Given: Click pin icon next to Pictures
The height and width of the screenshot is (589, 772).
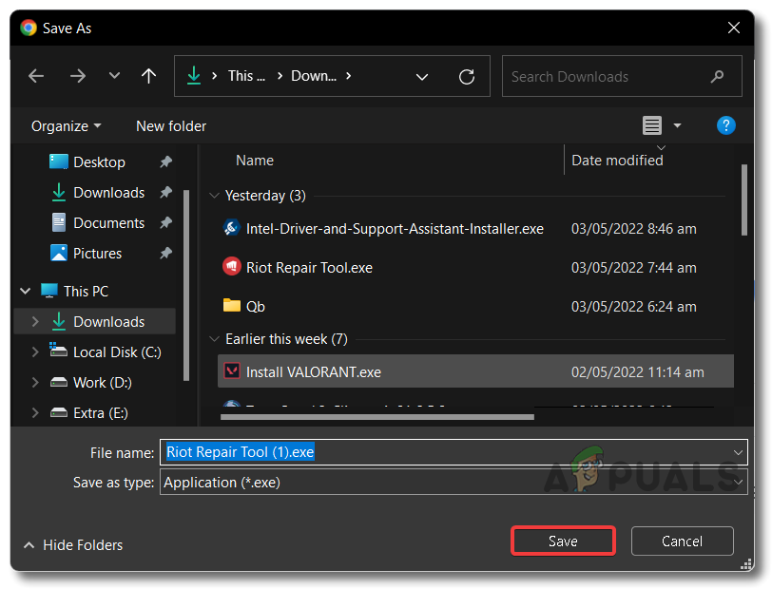Looking at the screenshot, I should [166, 254].
